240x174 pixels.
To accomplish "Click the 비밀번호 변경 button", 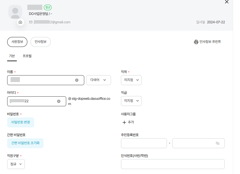I will [x=21, y=122].
